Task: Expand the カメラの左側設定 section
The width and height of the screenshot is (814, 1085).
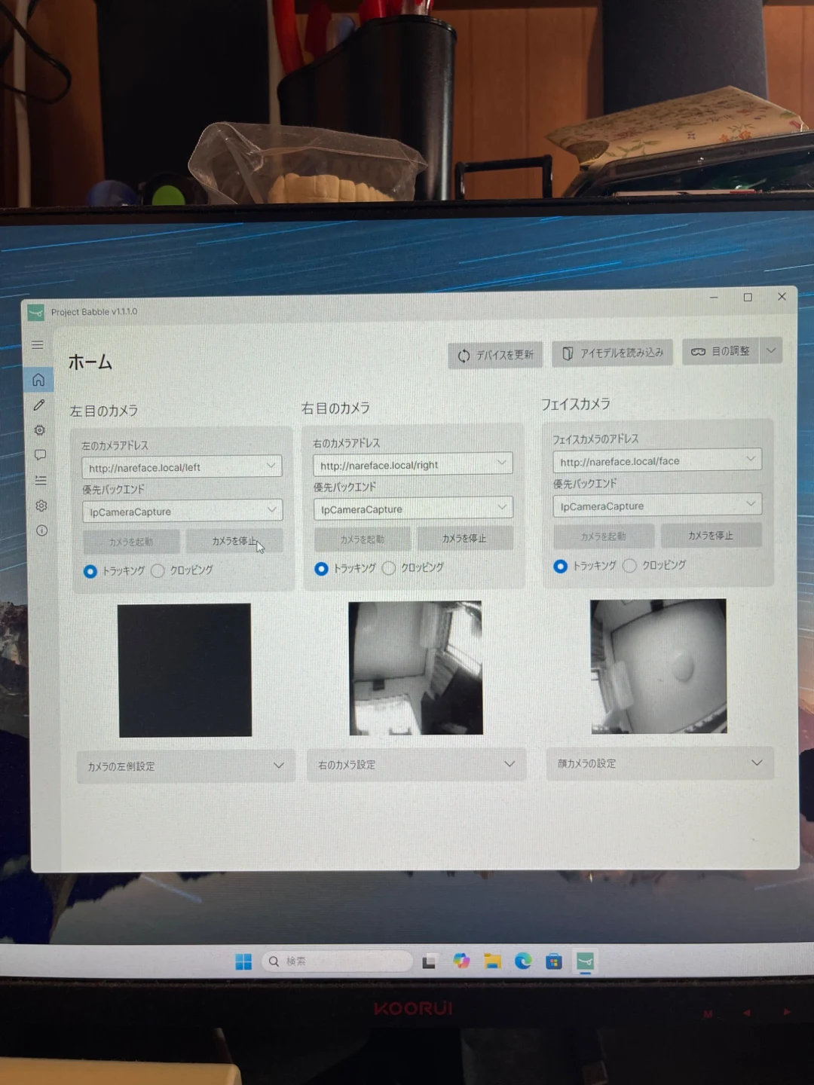Action: tap(185, 766)
